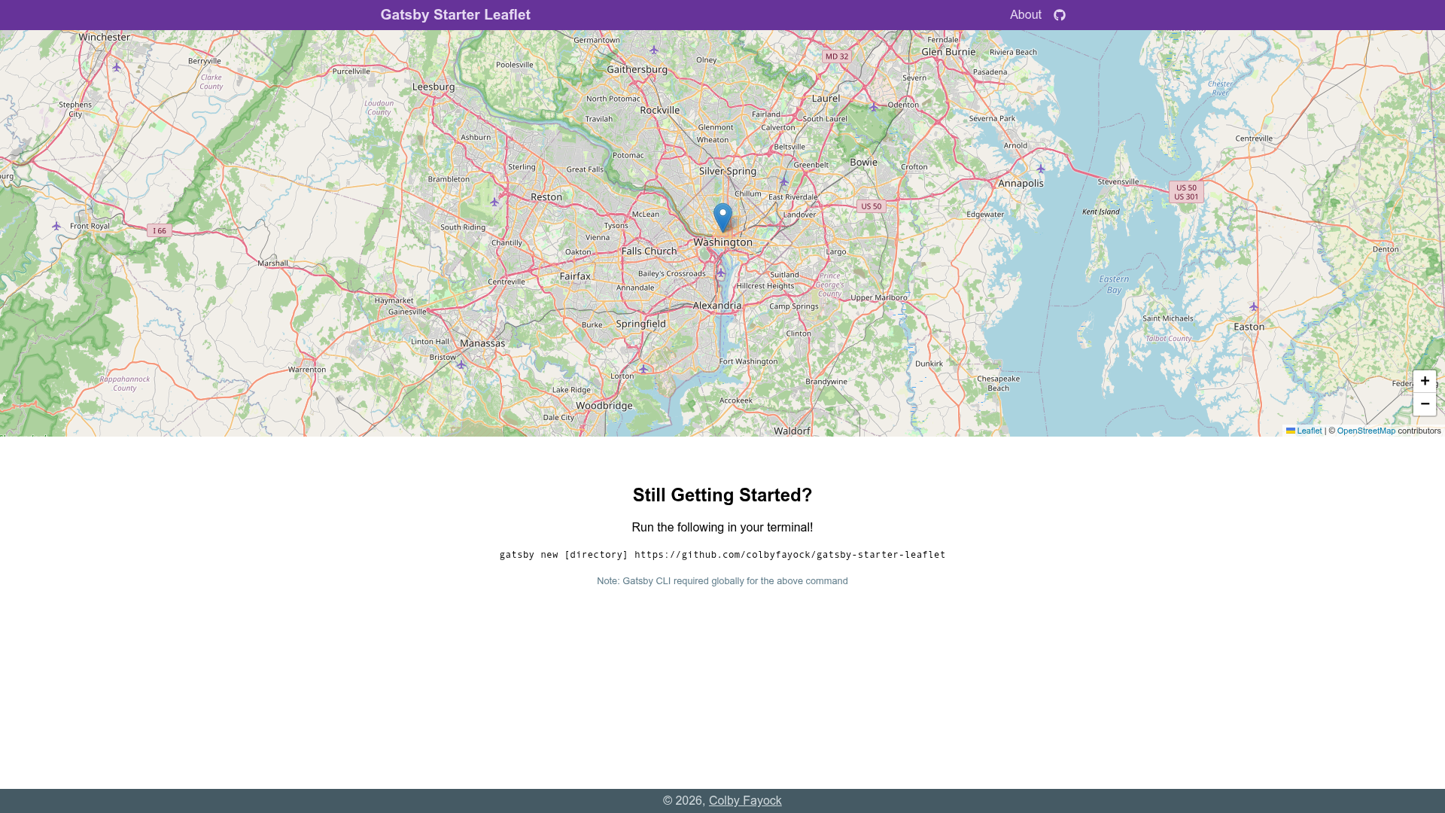Click the Glen Burnie map label

tap(948, 52)
